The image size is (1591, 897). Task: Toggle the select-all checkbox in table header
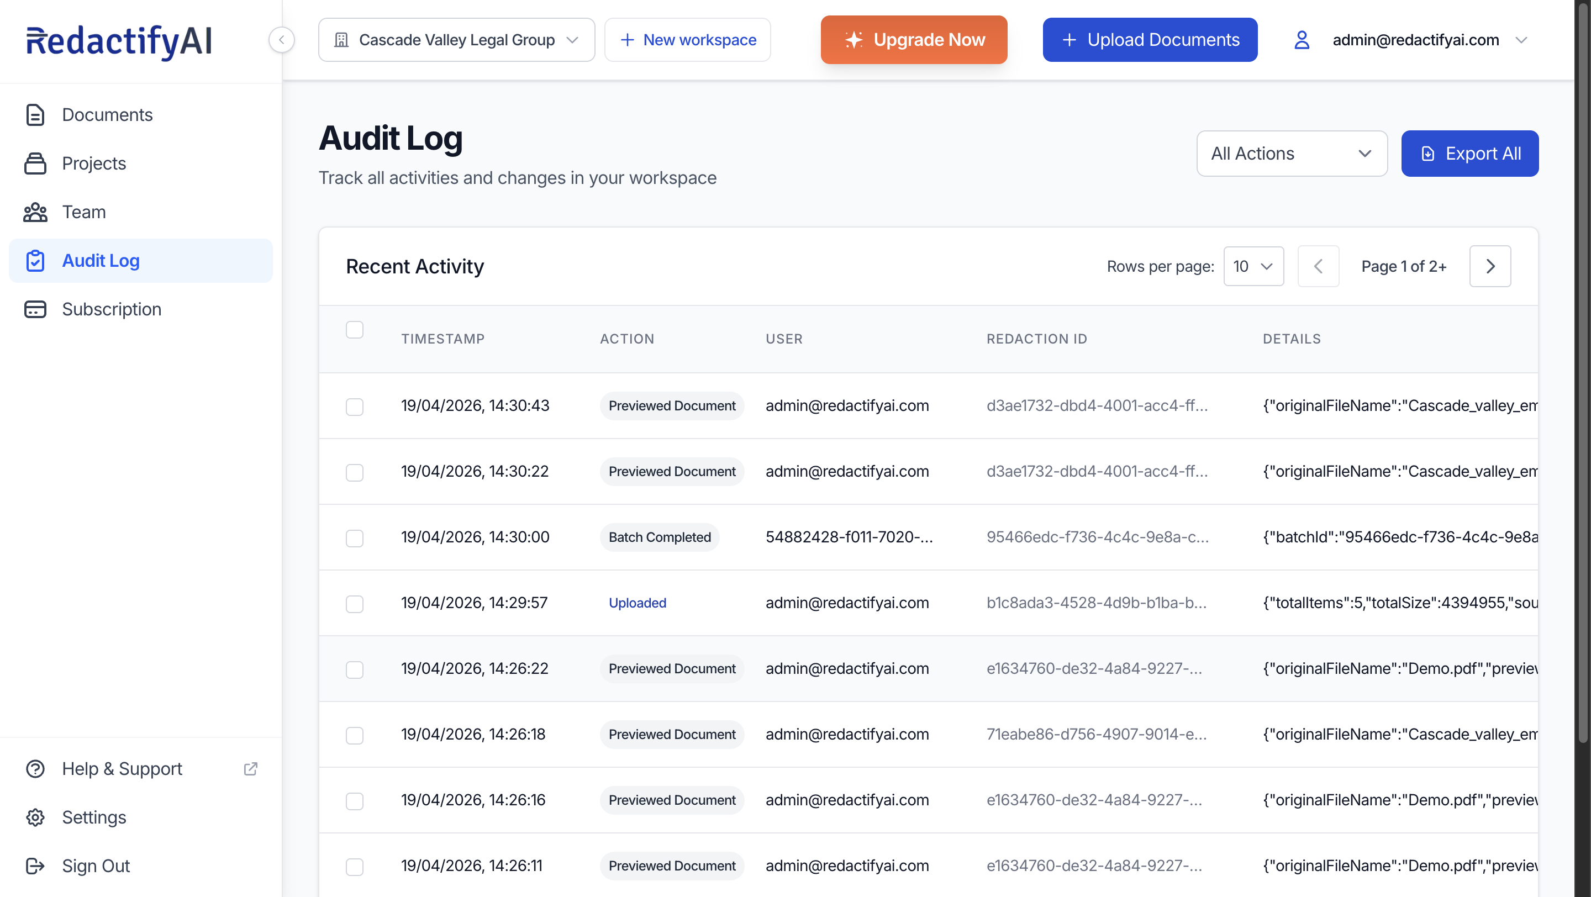coord(355,330)
